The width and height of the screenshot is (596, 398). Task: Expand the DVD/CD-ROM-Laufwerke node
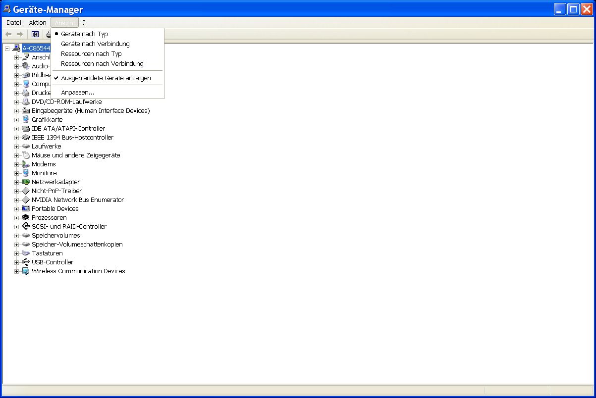point(16,101)
